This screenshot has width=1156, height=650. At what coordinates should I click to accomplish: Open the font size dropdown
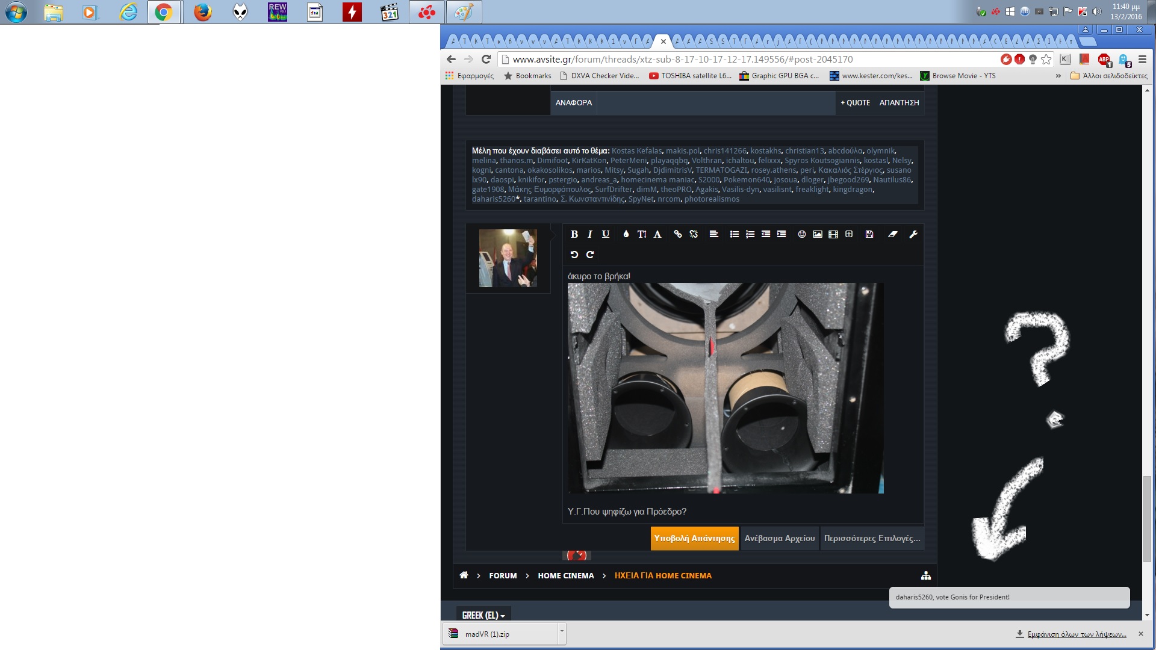(642, 234)
